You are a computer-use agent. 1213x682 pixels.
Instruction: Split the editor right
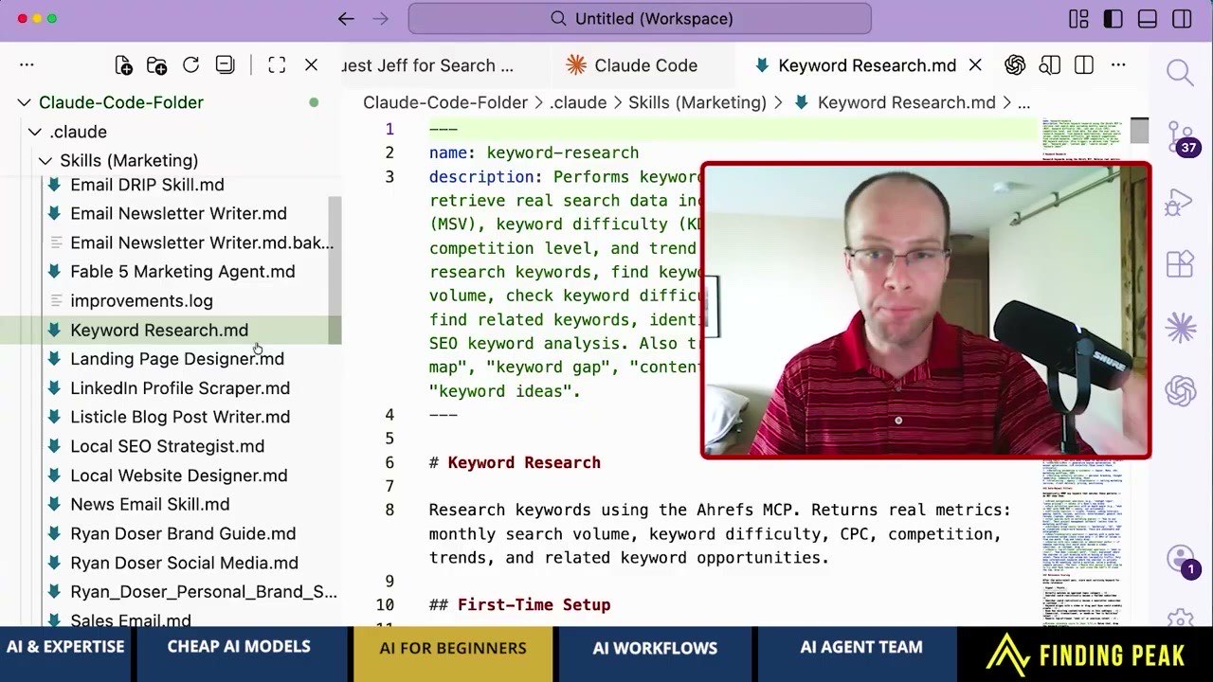(1084, 64)
